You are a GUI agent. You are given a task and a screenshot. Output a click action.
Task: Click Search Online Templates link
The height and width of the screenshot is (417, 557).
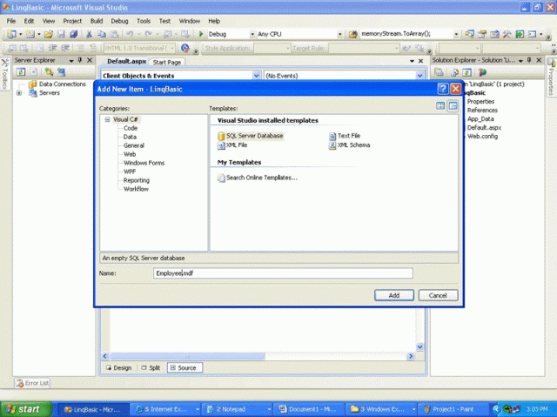point(258,178)
